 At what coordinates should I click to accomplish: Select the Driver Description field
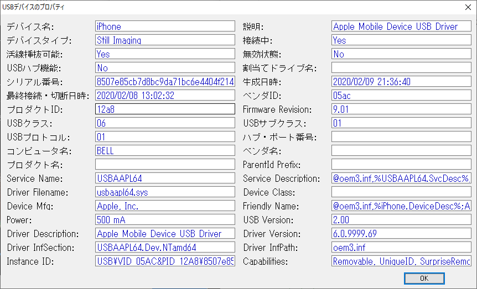165,233
